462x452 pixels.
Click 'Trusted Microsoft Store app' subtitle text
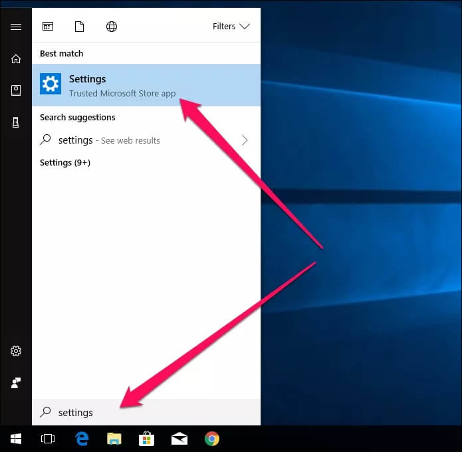(x=122, y=94)
